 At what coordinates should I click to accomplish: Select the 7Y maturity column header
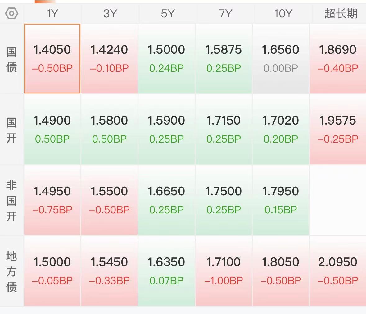pyautogui.click(x=225, y=13)
